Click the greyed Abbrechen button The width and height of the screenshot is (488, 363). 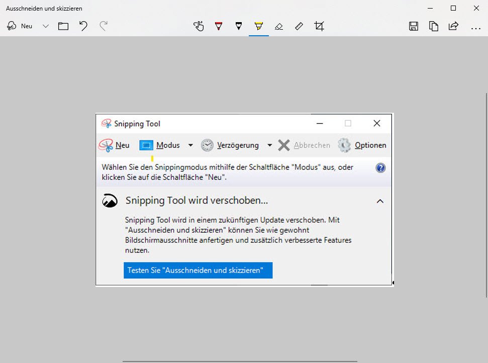pyautogui.click(x=304, y=146)
